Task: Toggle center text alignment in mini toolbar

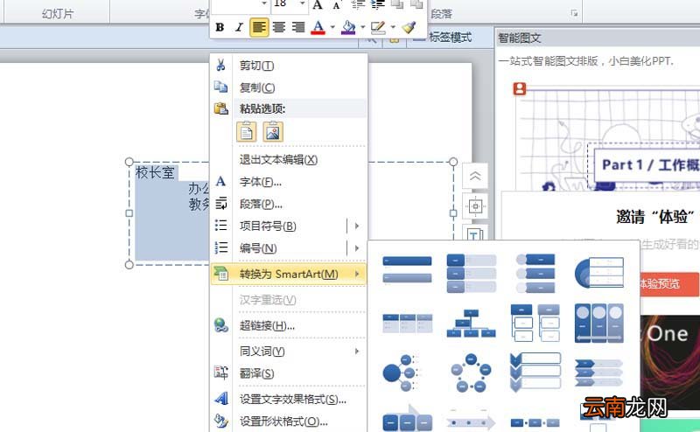Action: [278, 27]
